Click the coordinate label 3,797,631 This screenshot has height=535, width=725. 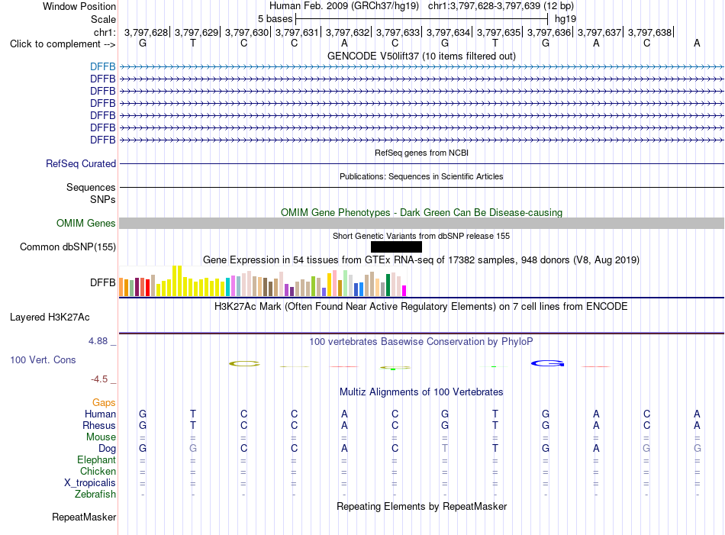pos(298,32)
